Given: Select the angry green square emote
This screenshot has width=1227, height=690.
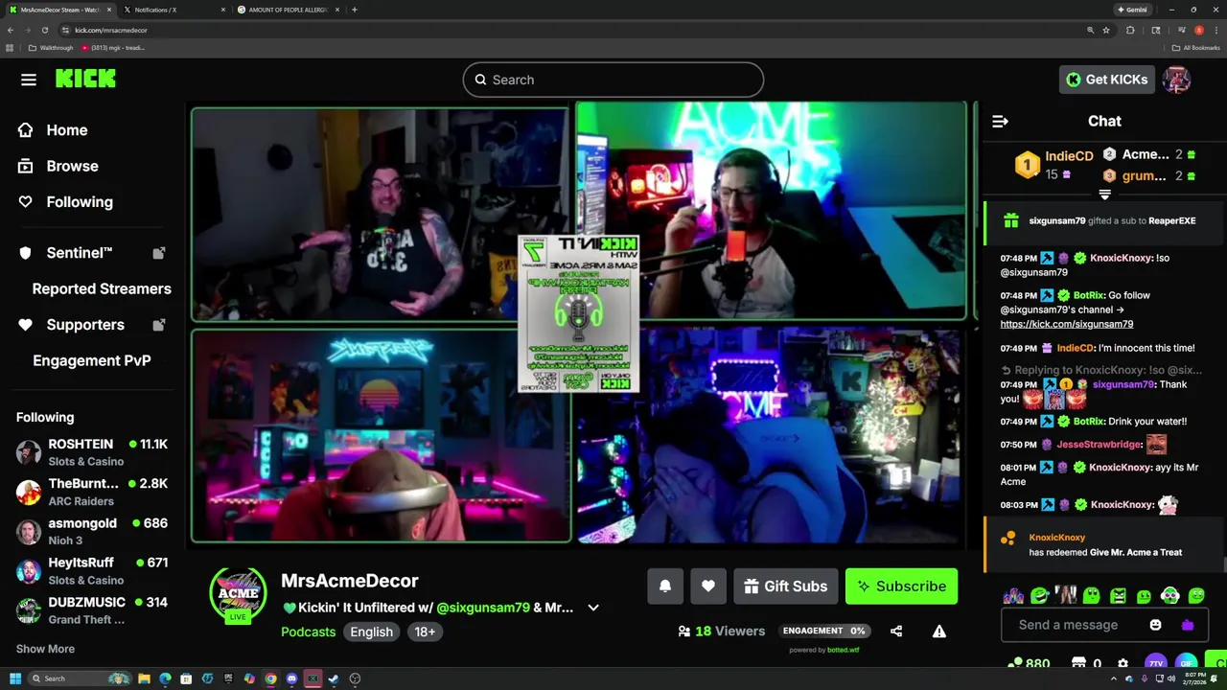Looking at the screenshot, I should [x=1118, y=596].
